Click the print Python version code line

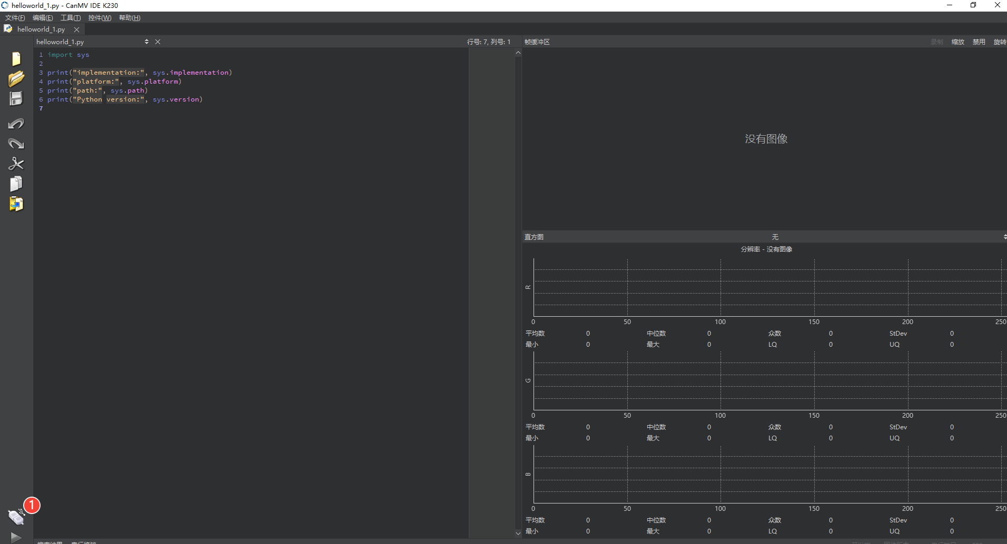tap(125, 99)
